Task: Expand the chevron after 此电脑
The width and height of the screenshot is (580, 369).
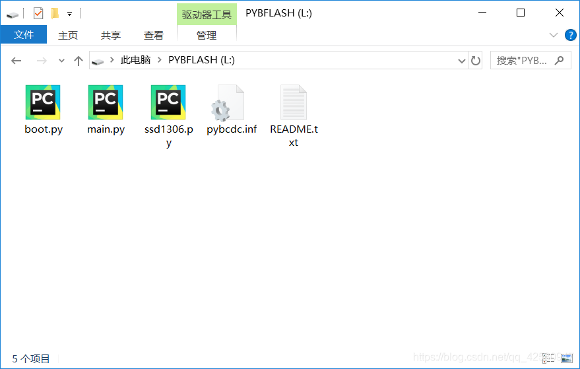Action: pos(160,59)
